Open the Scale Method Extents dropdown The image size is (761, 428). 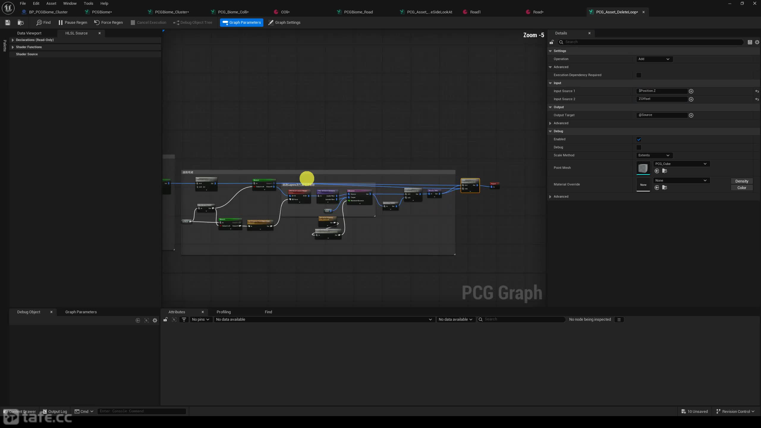click(x=654, y=155)
